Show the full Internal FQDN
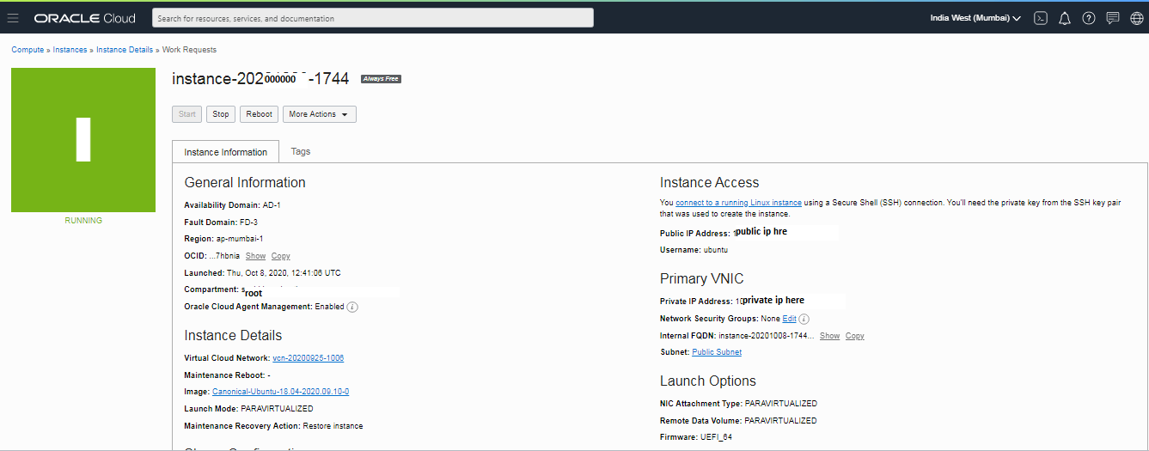This screenshot has width=1149, height=451. coord(829,336)
